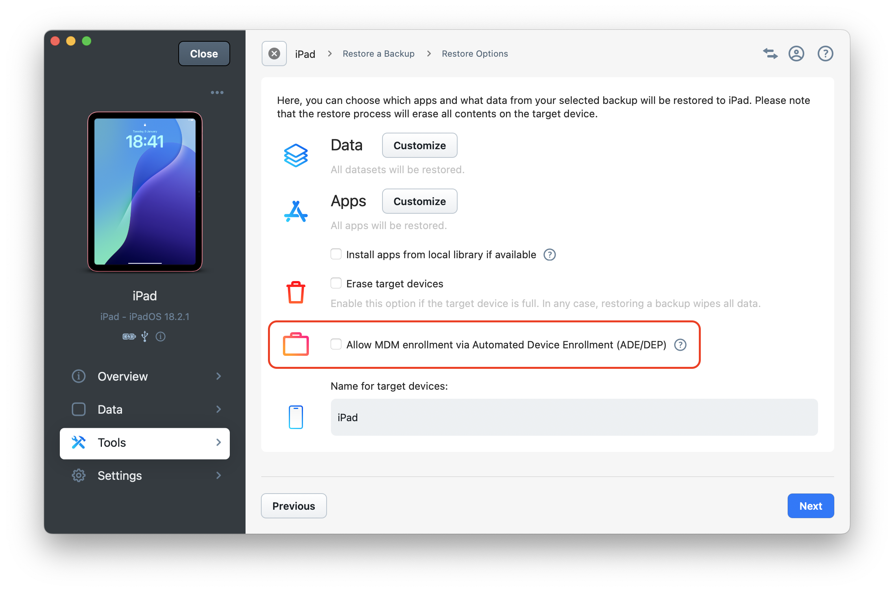Click the Settings gear sidebar icon

(x=79, y=475)
